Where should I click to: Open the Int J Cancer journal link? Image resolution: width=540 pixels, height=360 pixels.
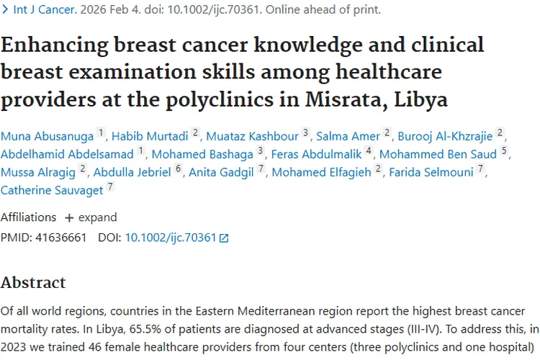click(x=43, y=10)
